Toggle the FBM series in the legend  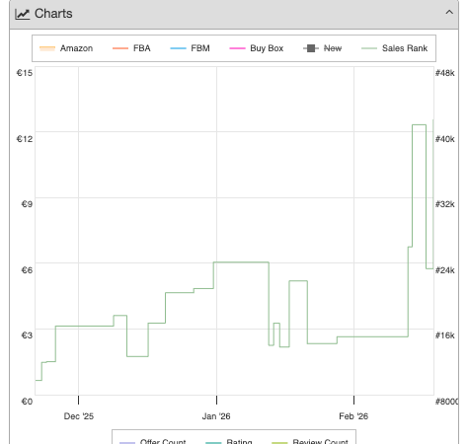[x=190, y=48]
